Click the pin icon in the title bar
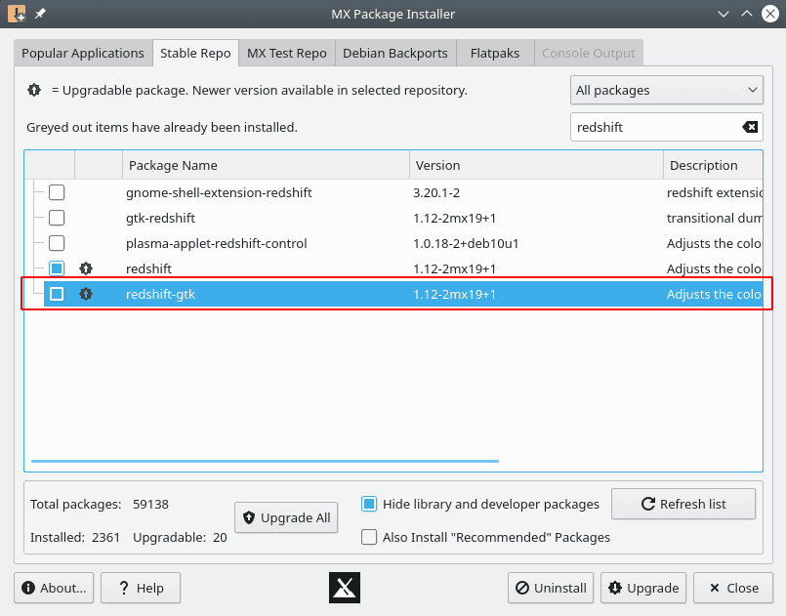Screen dimensions: 786x616 point(39,14)
